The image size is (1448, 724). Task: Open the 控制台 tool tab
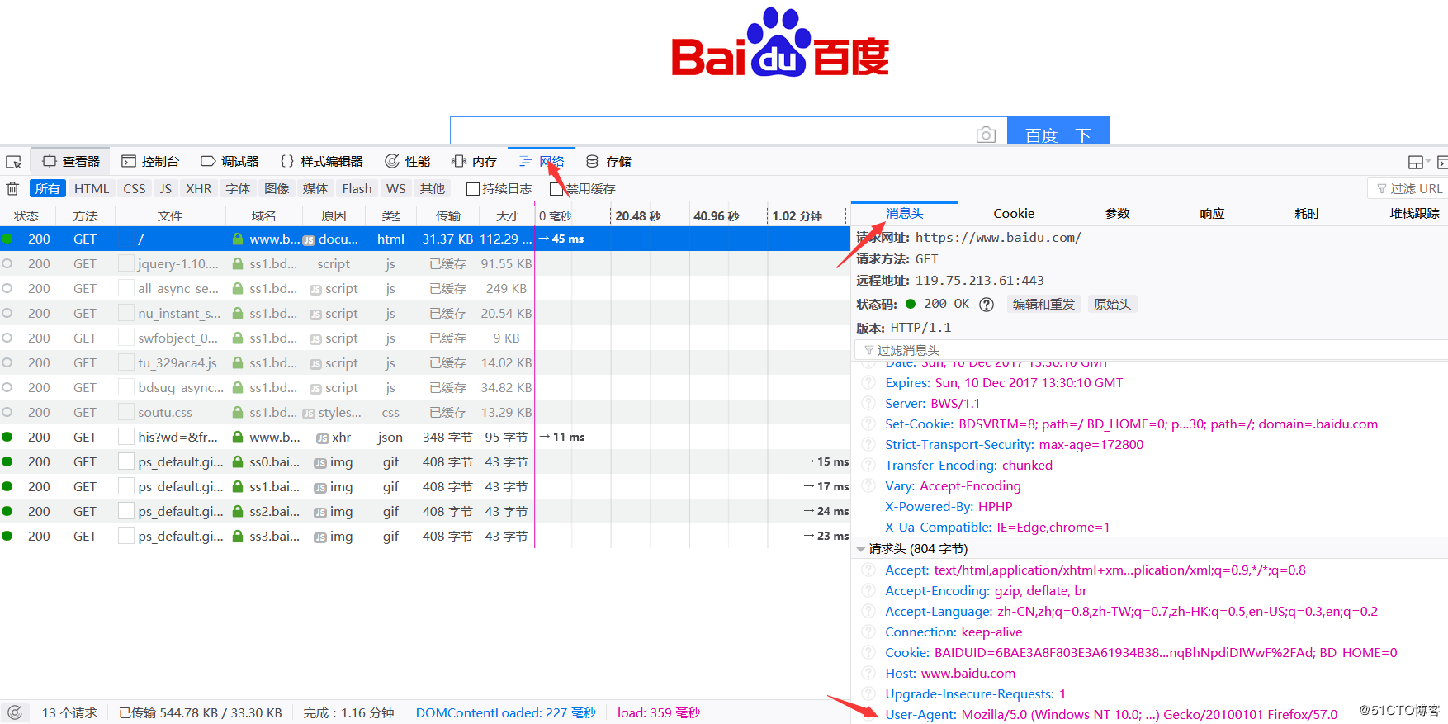click(150, 162)
